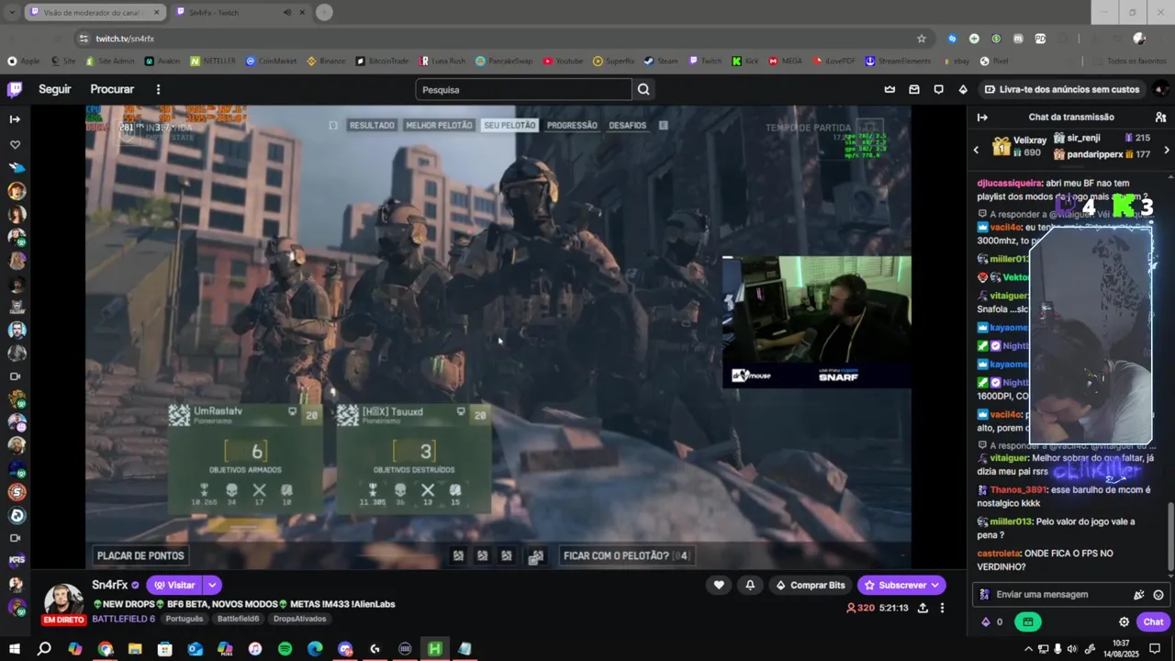Click the Get Bits diamond icon in top bar
This screenshot has height=661, width=1175.
(963, 89)
